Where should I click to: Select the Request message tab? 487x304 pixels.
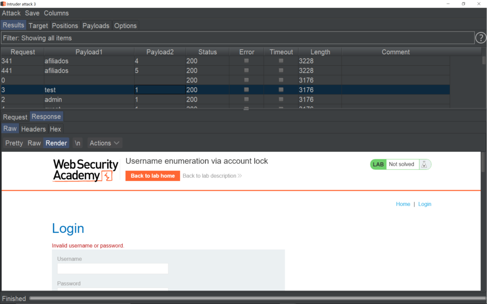[15, 117]
